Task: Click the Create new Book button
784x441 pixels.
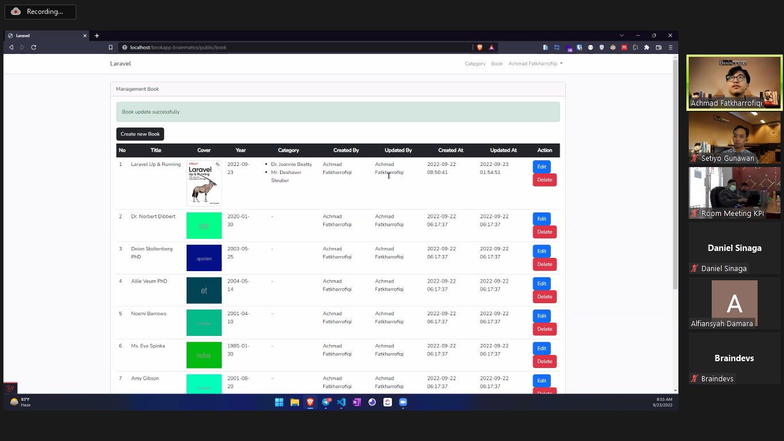Action: coord(140,134)
